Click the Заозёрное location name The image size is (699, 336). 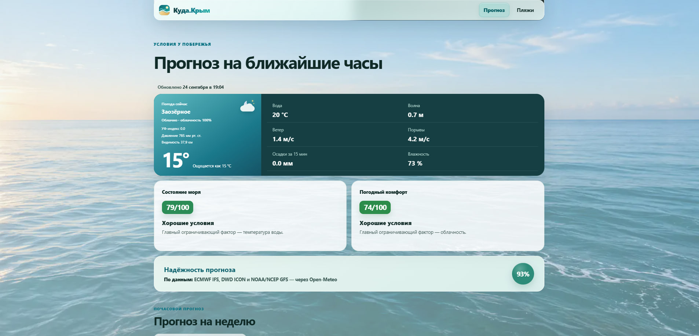point(176,112)
